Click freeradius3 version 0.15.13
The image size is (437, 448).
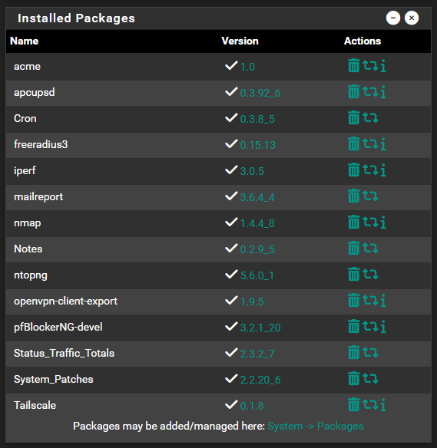point(258,145)
